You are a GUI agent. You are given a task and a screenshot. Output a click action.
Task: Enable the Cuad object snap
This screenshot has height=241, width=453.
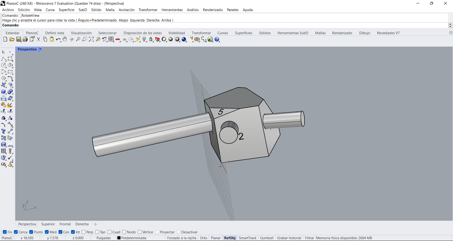pos(109,232)
